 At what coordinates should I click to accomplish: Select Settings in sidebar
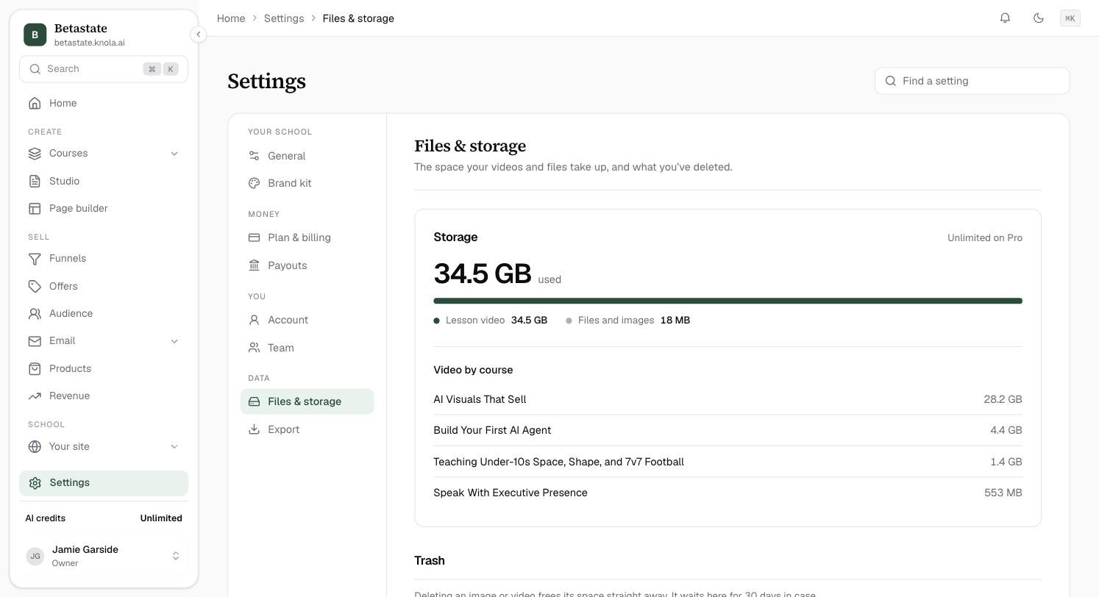click(x=104, y=482)
